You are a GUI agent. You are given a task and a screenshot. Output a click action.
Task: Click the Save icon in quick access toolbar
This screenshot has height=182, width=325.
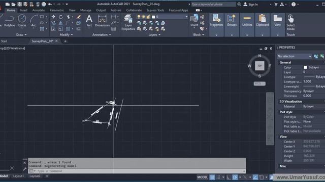(19, 4)
